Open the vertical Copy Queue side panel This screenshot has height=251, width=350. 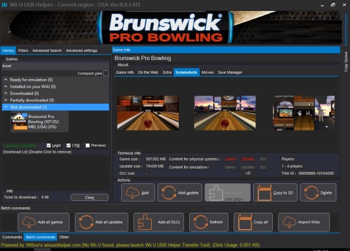pos(346,62)
